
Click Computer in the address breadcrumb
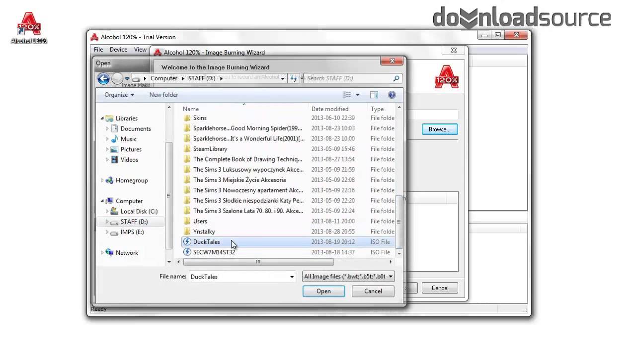[x=163, y=78]
